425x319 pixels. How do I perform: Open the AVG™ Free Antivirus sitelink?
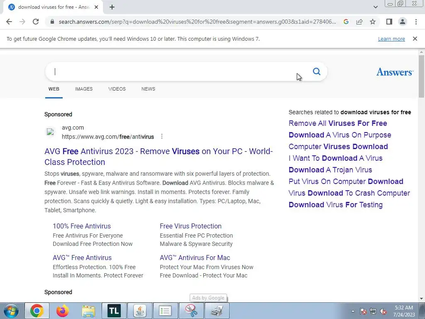pyautogui.click(x=82, y=258)
